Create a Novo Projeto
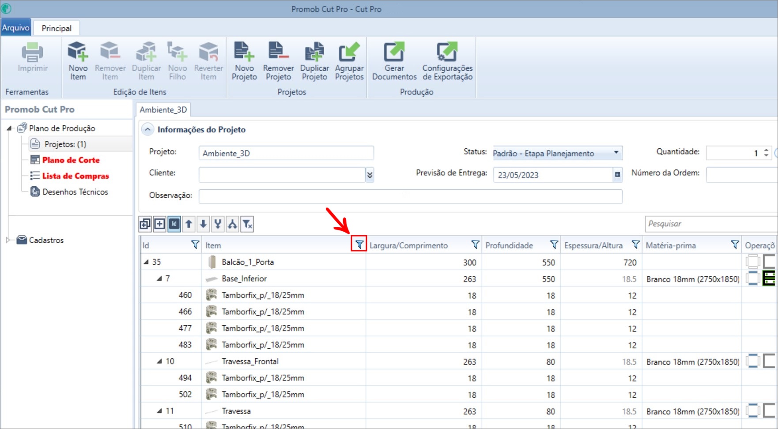The height and width of the screenshot is (429, 778). [x=244, y=61]
